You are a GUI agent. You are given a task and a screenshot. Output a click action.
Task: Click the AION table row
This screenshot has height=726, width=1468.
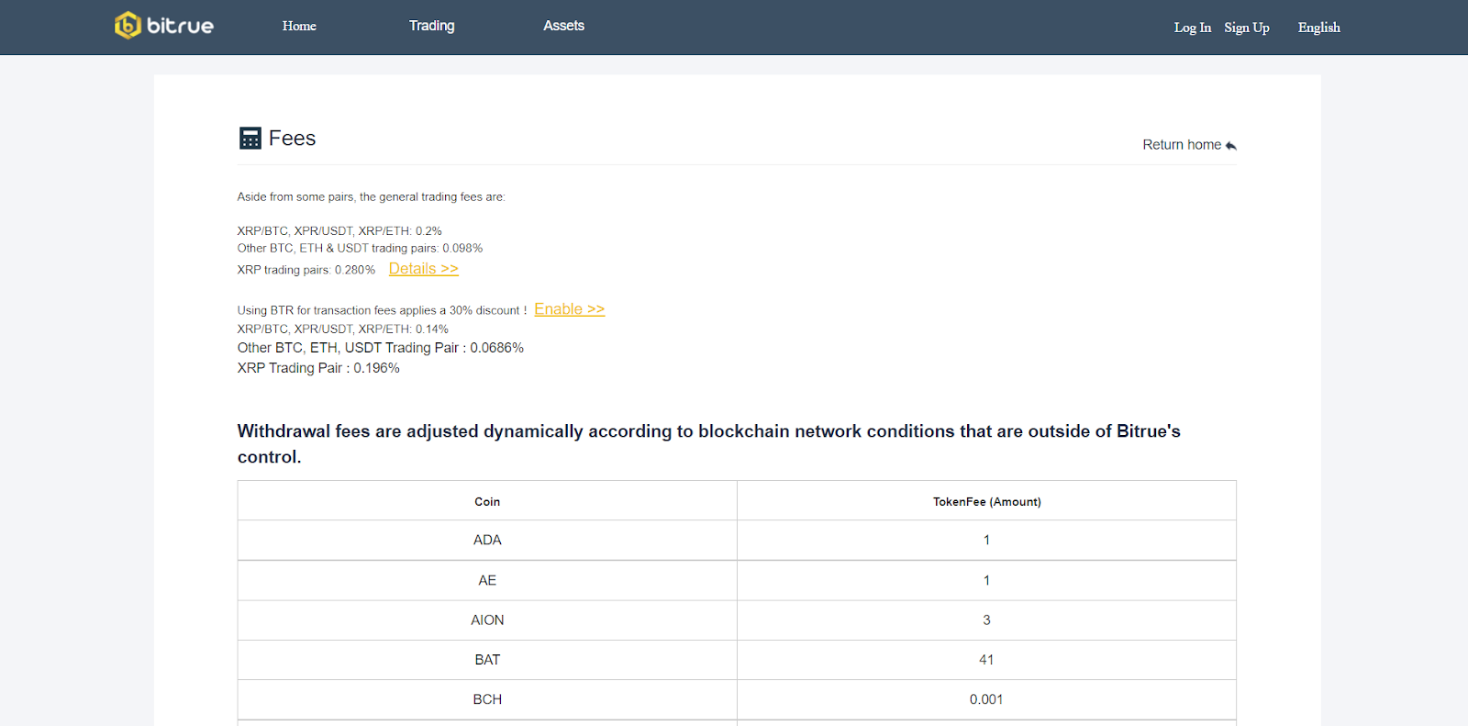click(x=736, y=620)
